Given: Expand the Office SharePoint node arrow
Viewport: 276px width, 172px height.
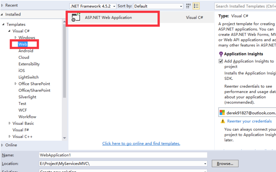Looking at the screenshot, I should (16, 84).
